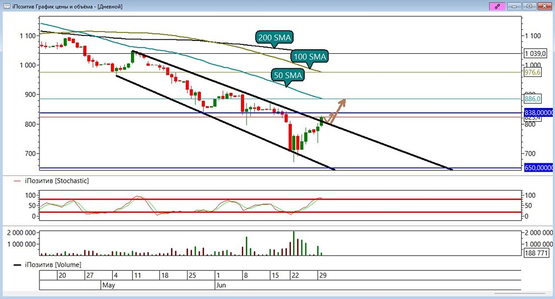Image resolution: width=555 pixels, height=299 pixels.
Task: Click the blue 650,00000 level label
Action: coord(538,168)
